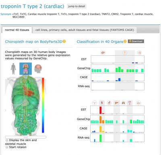Select the torso organs view icon
This screenshot has width=161, height=155.
(x=26, y=68)
